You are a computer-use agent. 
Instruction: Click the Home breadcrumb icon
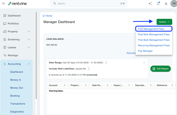pyautogui.click(x=44, y=16)
